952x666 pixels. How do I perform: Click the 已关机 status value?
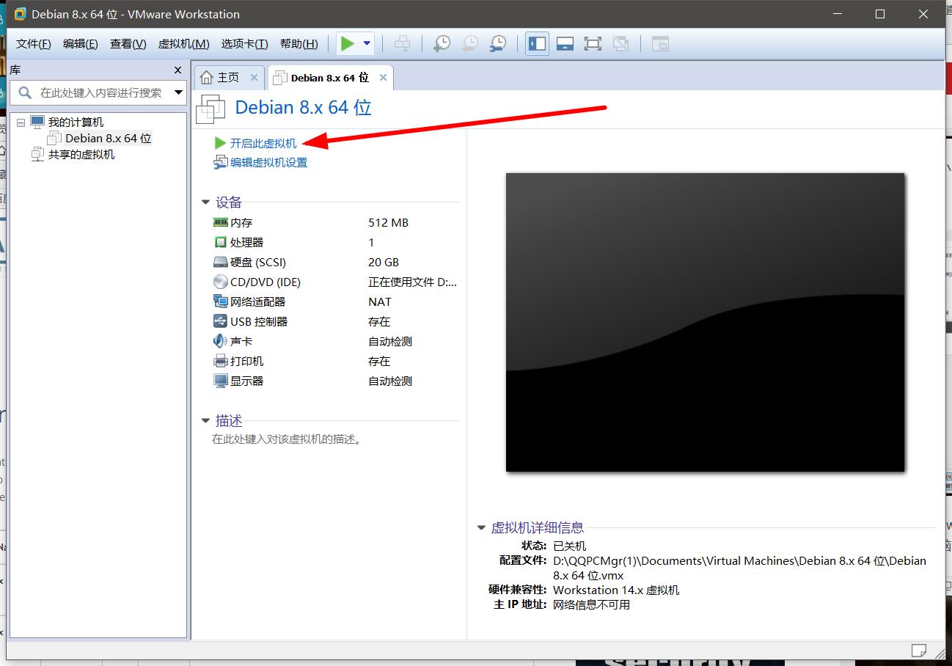point(569,546)
